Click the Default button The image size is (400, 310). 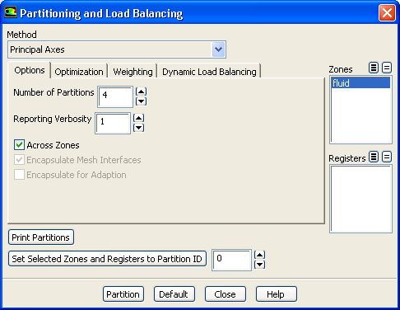[x=174, y=294]
